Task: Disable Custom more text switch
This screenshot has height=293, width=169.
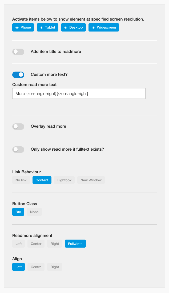Action: pyautogui.click(x=18, y=75)
